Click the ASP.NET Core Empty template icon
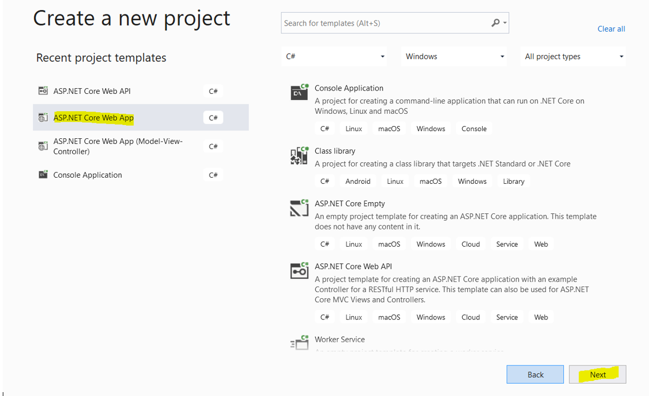The height and width of the screenshot is (396, 649). click(x=299, y=208)
